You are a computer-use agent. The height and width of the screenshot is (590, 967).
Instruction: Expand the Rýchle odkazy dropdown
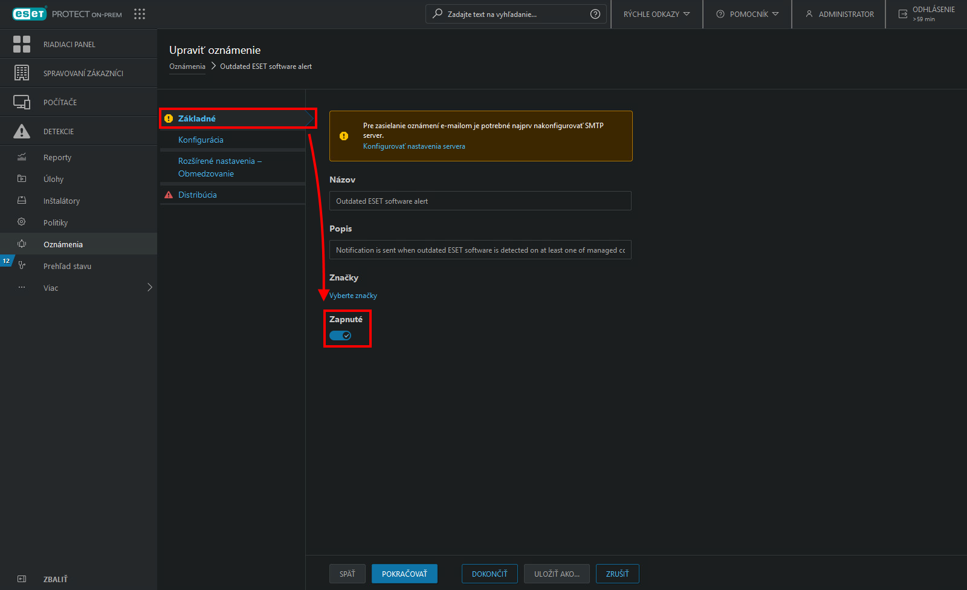click(656, 14)
